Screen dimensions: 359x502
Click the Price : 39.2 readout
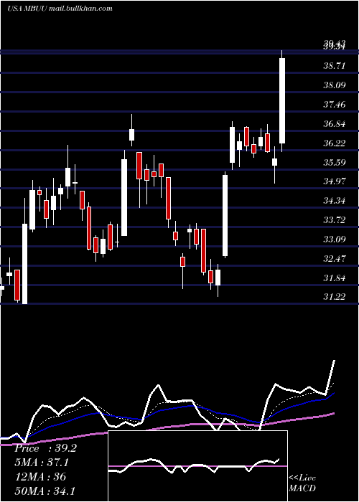45,448
